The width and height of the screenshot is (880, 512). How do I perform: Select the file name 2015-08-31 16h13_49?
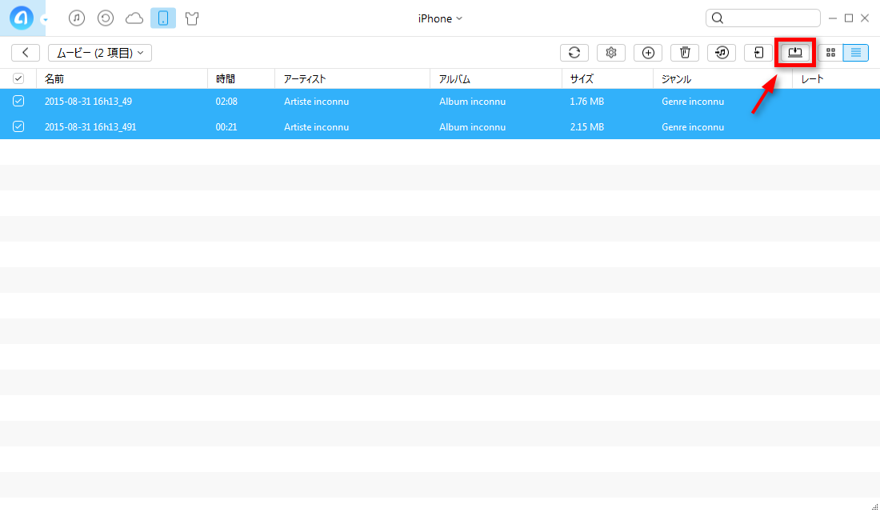(88, 102)
